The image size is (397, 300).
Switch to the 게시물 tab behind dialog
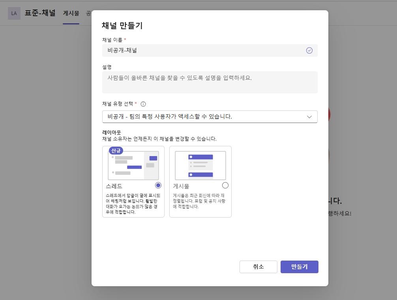(x=71, y=13)
